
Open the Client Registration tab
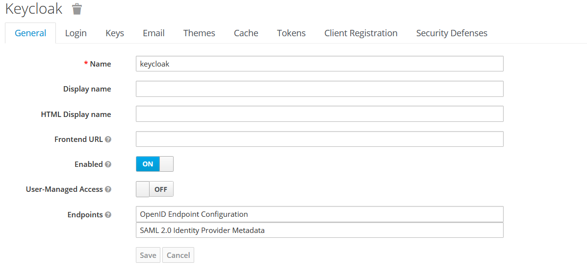click(x=361, y=33)
